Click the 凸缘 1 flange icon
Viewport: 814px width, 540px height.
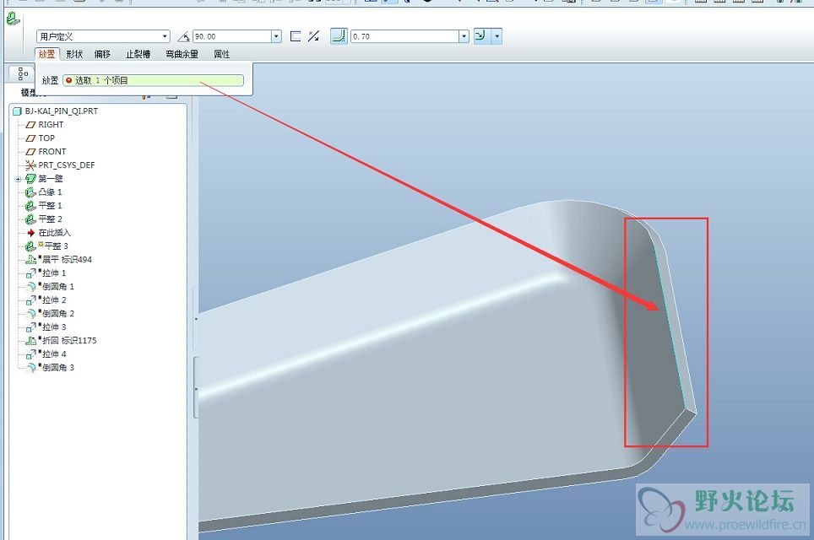pos(30,192)
